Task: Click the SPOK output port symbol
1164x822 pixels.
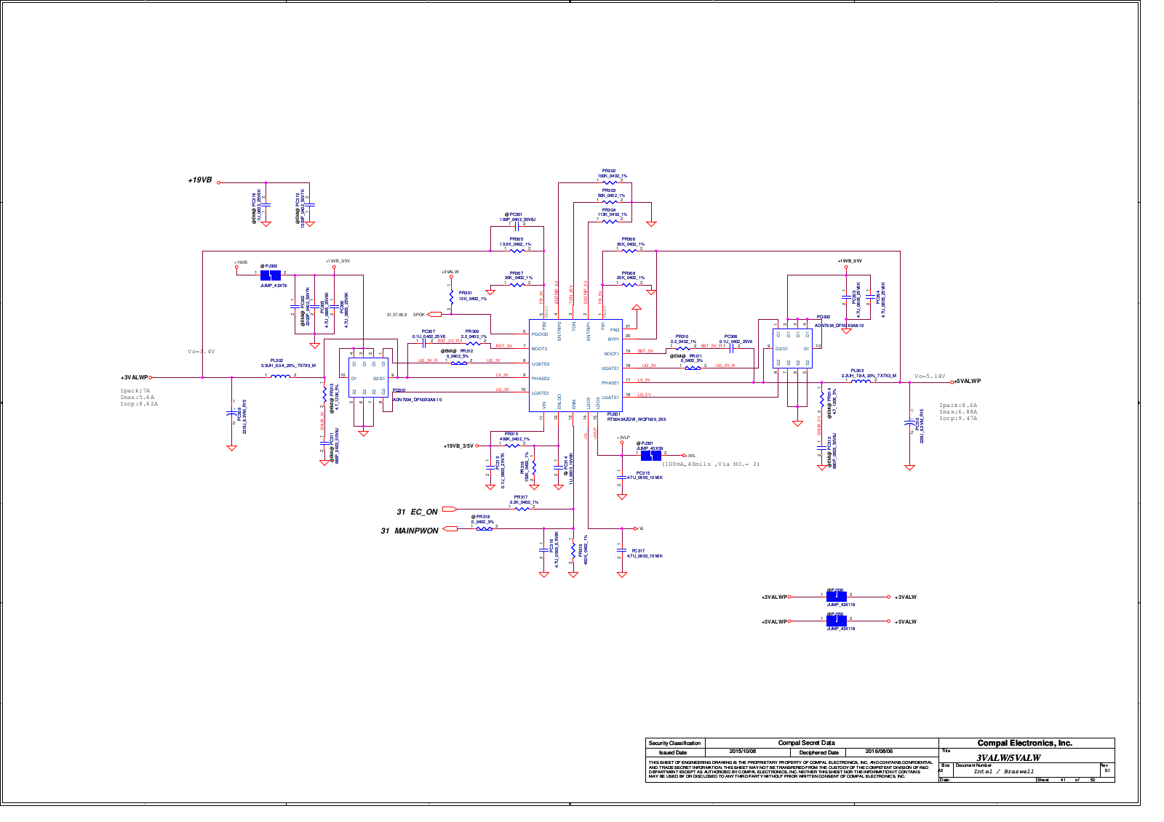Action: tap(434, 315)
